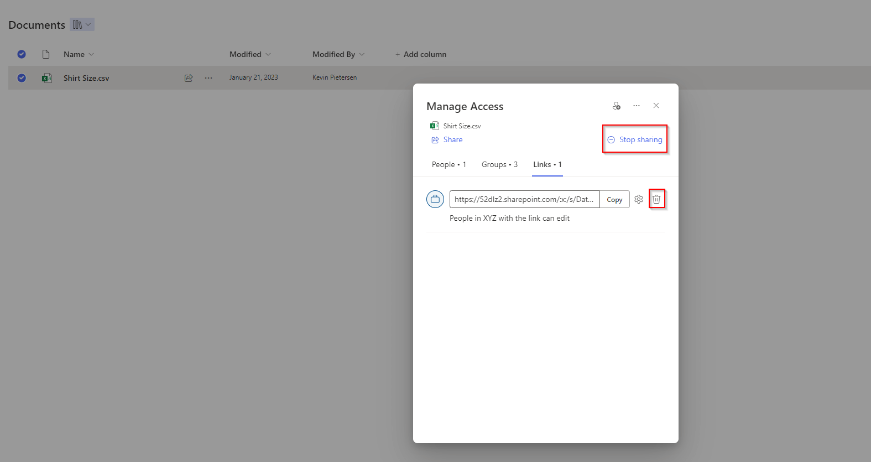Open more options ellipsis in Manage Access
Screen dimensions: 871x462
637,106
